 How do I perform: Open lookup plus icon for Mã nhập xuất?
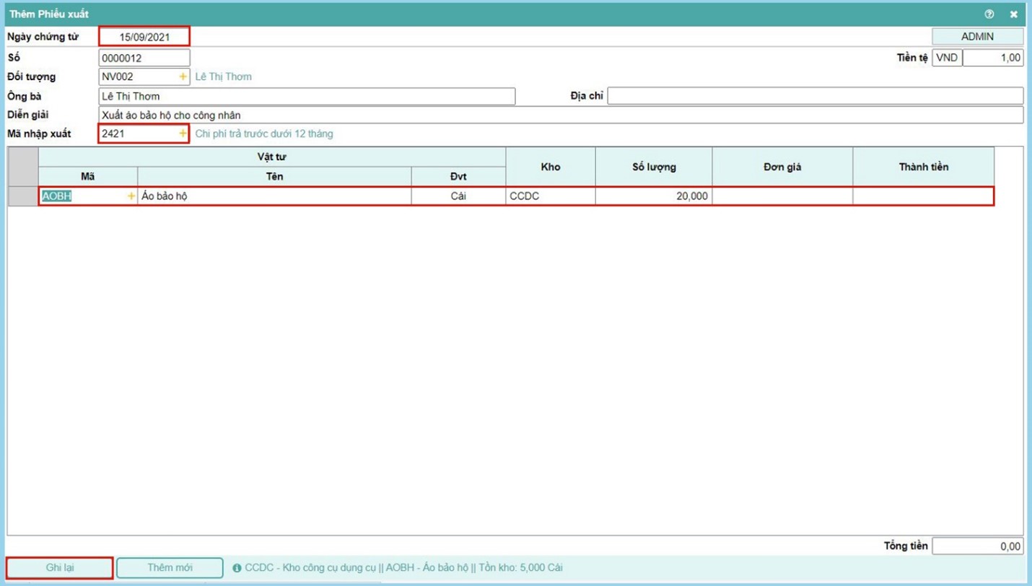[183, 134]
